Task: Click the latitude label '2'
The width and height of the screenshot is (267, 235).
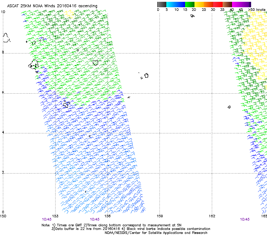Action: (x=3, y=172)
